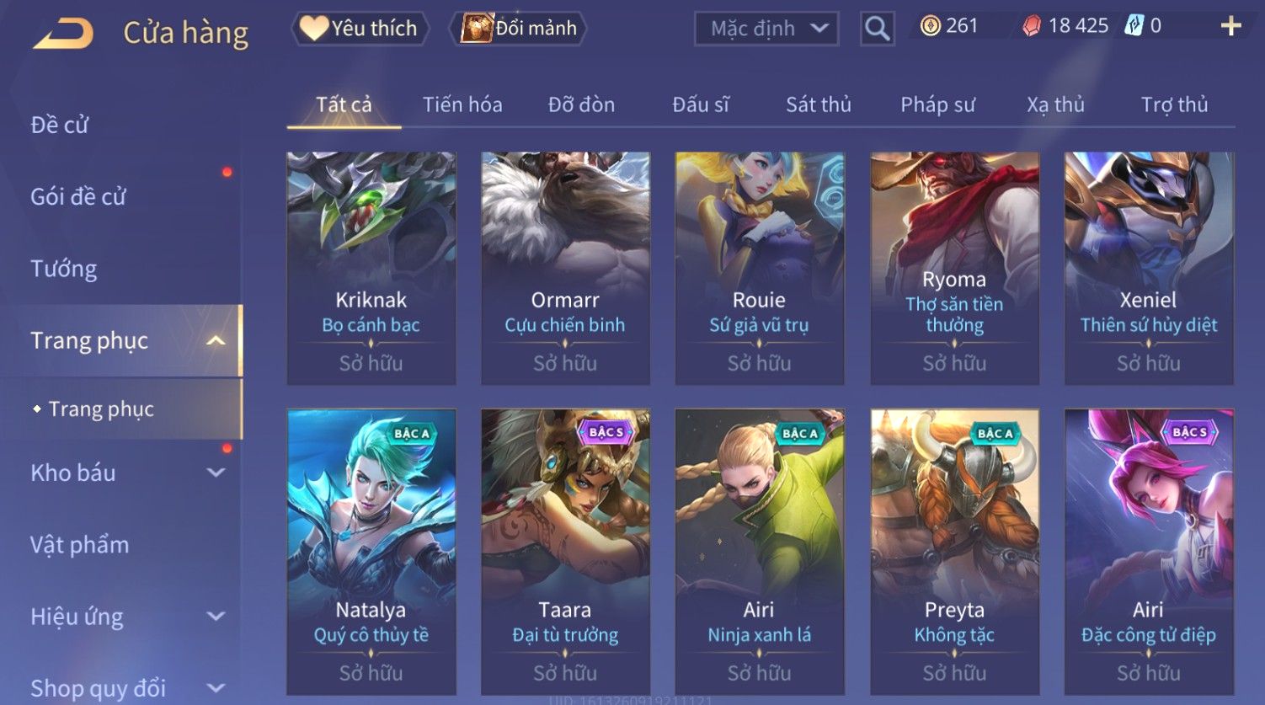This screenshot has height=705, width=1265.
Task: Click the gold coin balance icon
Action: click(930, 26)
